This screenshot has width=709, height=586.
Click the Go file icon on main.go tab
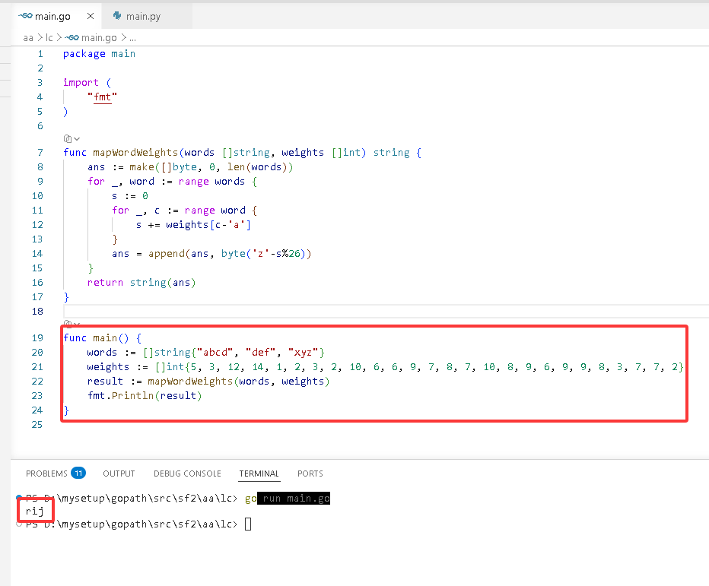pos(25,16)
